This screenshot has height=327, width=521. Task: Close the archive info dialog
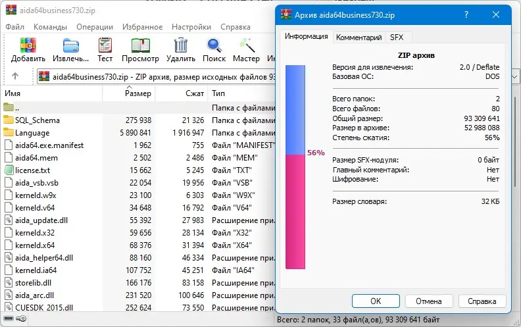coord(496,14)
